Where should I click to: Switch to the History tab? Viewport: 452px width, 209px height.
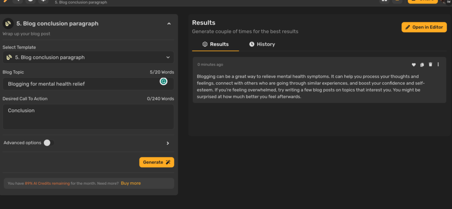pyautogui.click(x=262, y=44)
